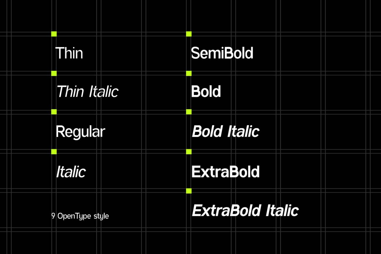Viewport: 381px width, 254px height.
Task: Click the green square directly above Bold
Action: pos(189,74)
